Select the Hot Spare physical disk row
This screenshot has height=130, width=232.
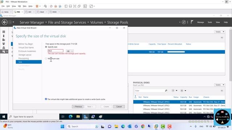179,112
